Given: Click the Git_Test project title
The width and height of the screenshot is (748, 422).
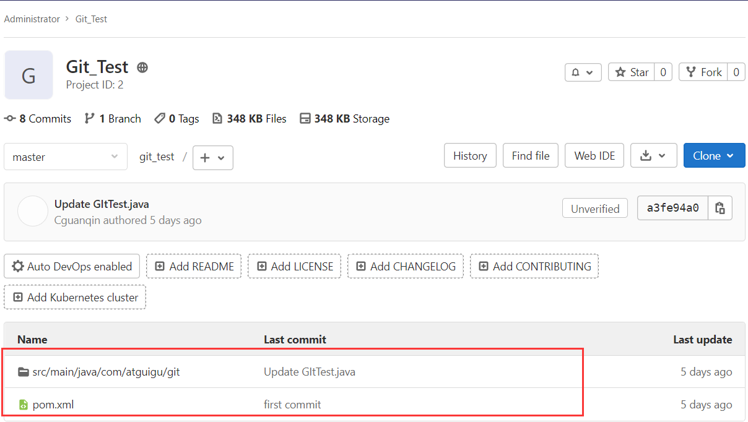Looking at the screenshot, I should [97, 67].
